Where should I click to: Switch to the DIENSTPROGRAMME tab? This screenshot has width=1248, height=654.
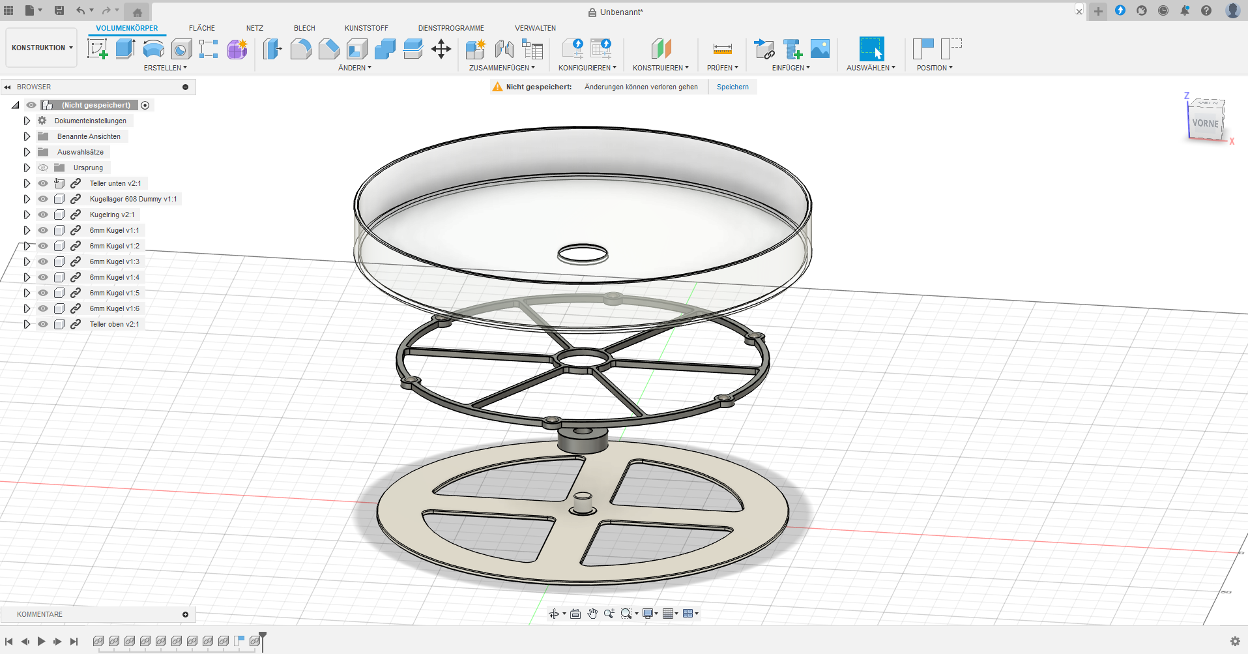click(x=451, y=28)
